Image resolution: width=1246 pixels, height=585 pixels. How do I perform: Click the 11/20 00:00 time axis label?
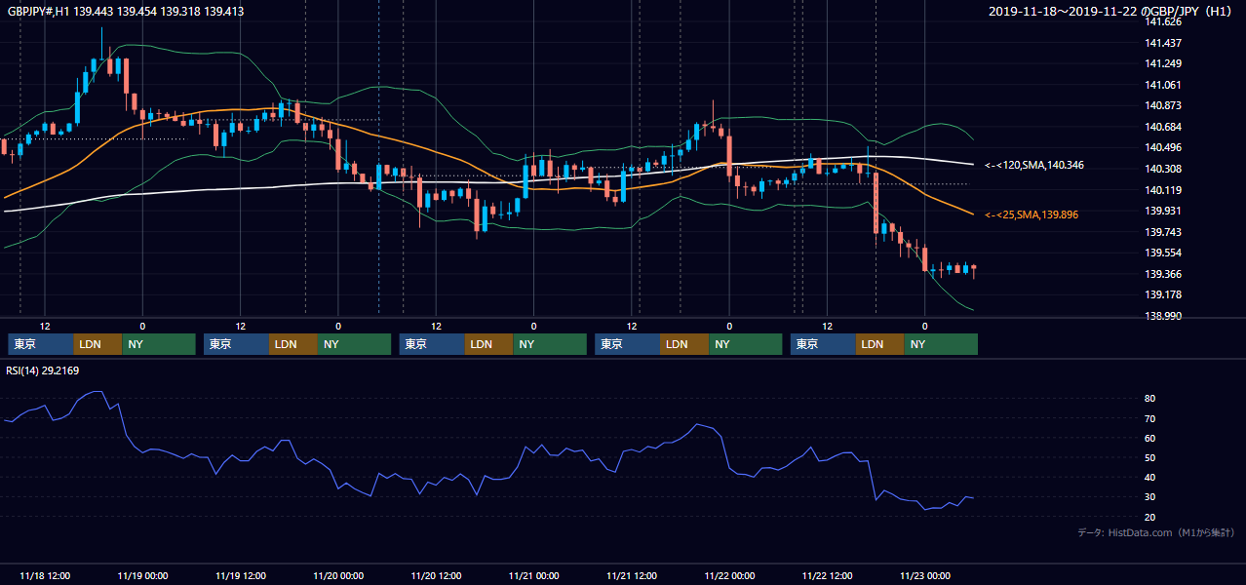click(x=338, y=575)
